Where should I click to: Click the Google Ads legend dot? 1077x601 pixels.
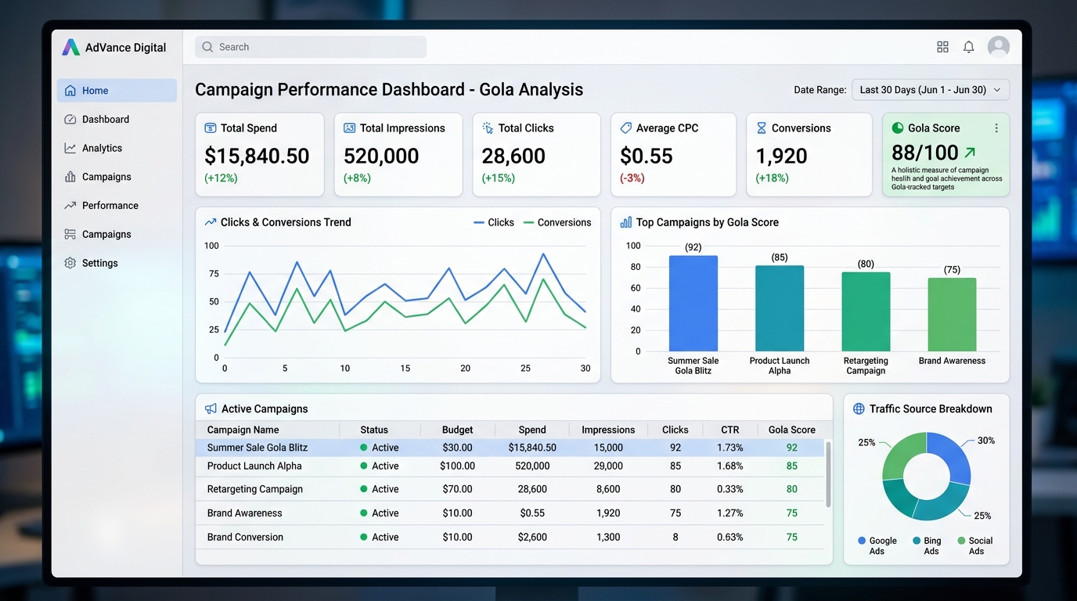[x=862, y=541]
